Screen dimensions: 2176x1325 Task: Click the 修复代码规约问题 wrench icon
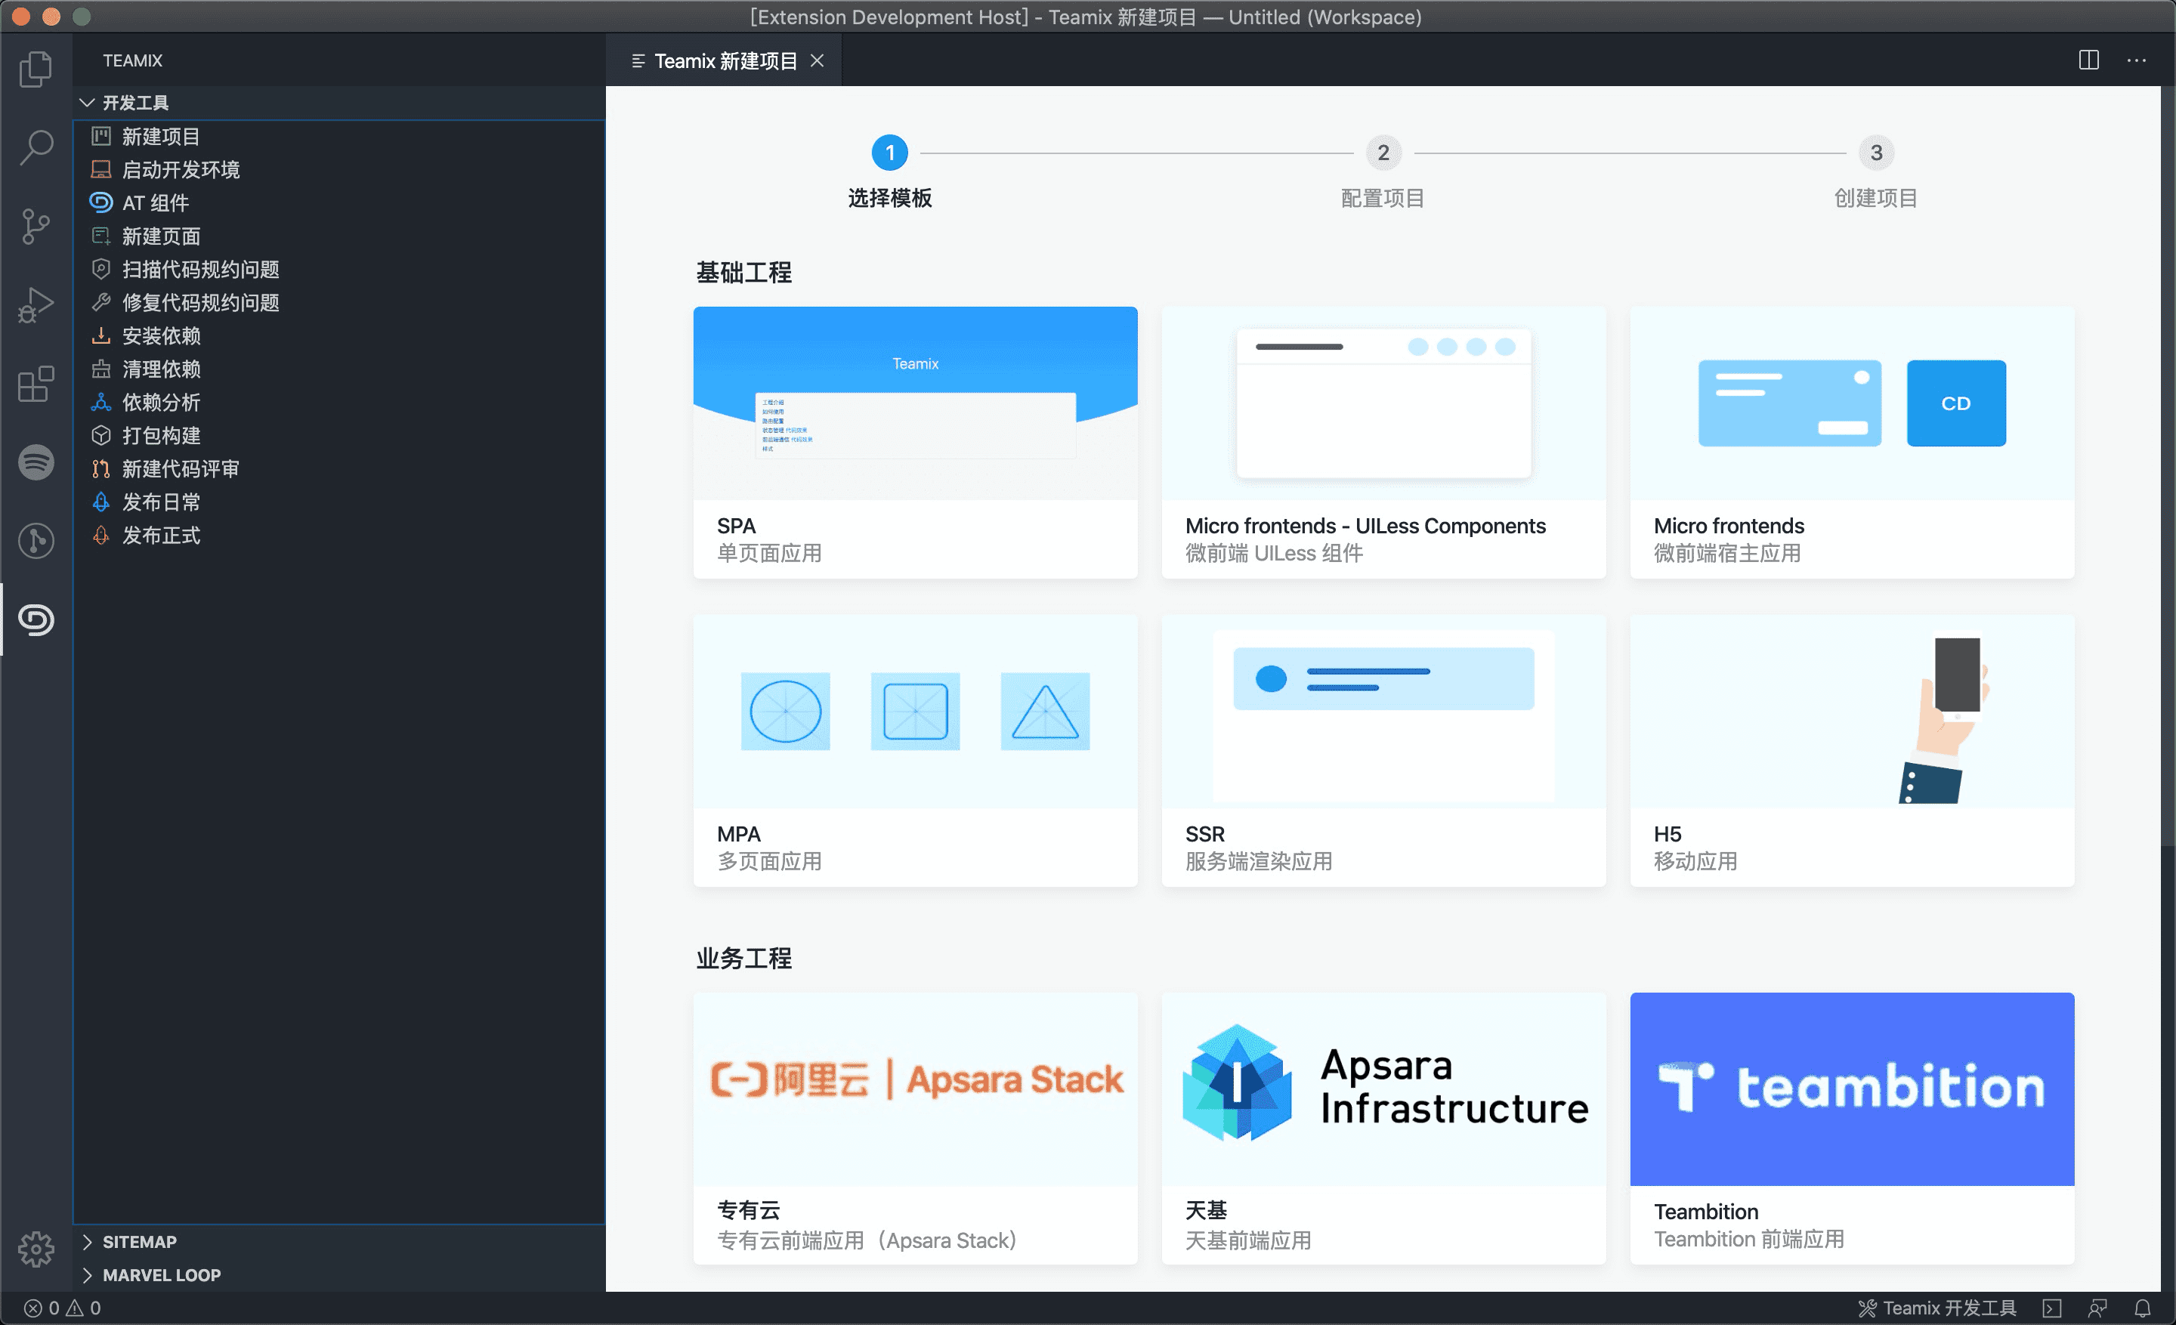100,303
